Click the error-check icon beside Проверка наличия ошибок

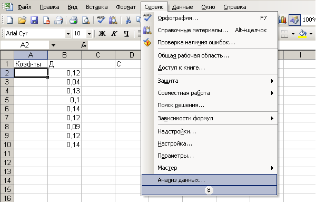(147, 42)
